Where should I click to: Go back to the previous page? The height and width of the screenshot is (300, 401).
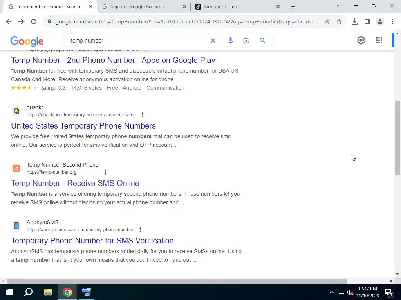pyautogui.click(x=9, y=22)
